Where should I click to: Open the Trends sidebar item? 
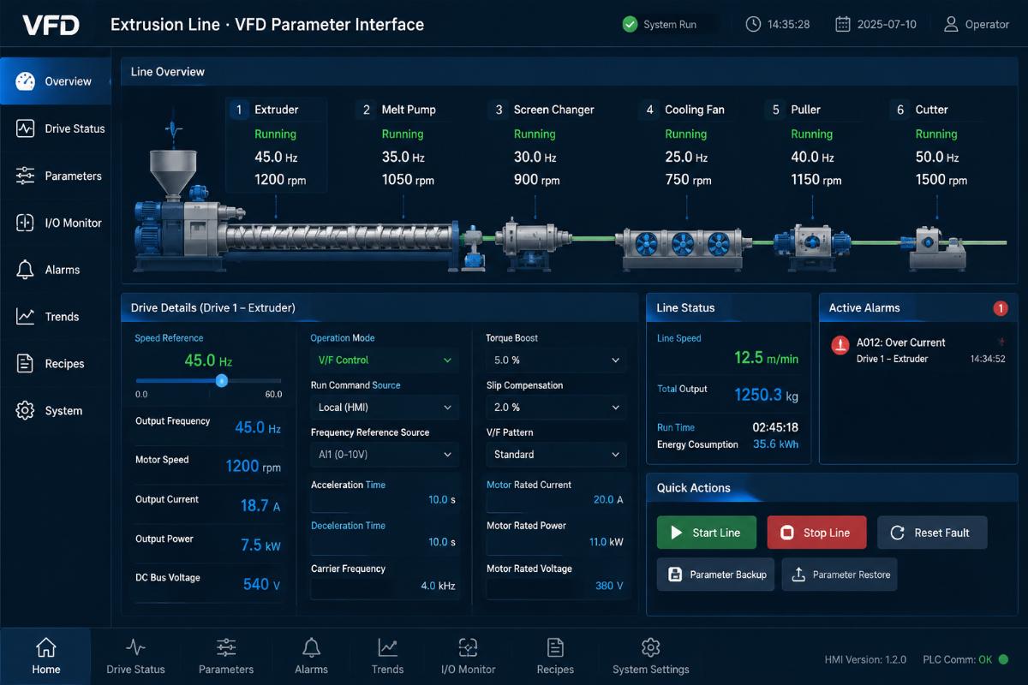click(x=56, y=317)
